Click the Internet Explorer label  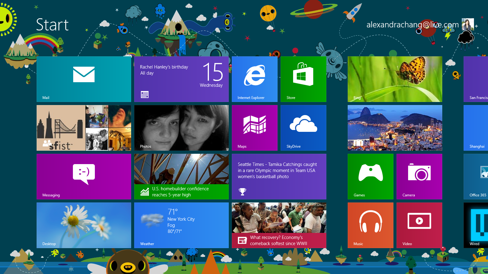click(251, 98)
